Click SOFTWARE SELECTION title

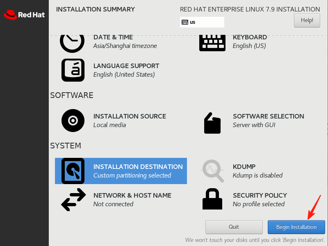269,116
